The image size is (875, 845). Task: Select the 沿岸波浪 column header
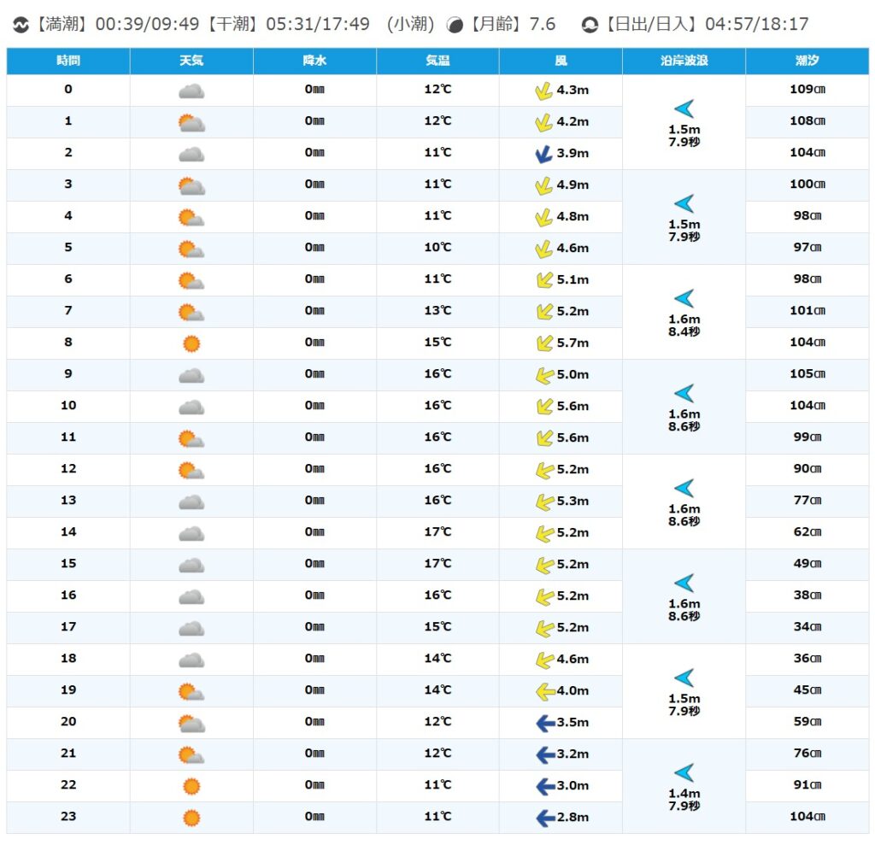(684, 62)
